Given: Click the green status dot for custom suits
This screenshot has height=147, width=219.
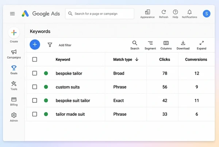Looking at the screenshot, I should [46, 87].
